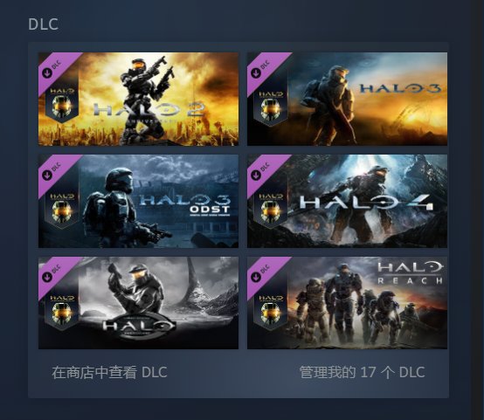Viewport: 484px width, 420px height.
Task: Click 管理我的 17 个 DLC link
Action: tap(362, 372)
